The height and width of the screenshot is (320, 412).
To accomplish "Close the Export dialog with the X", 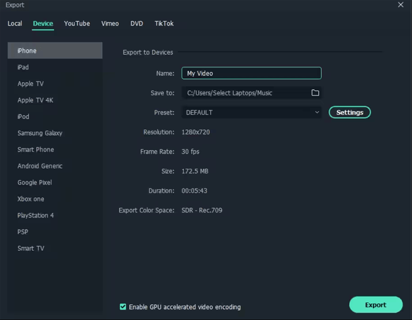I will coord(400,5).
